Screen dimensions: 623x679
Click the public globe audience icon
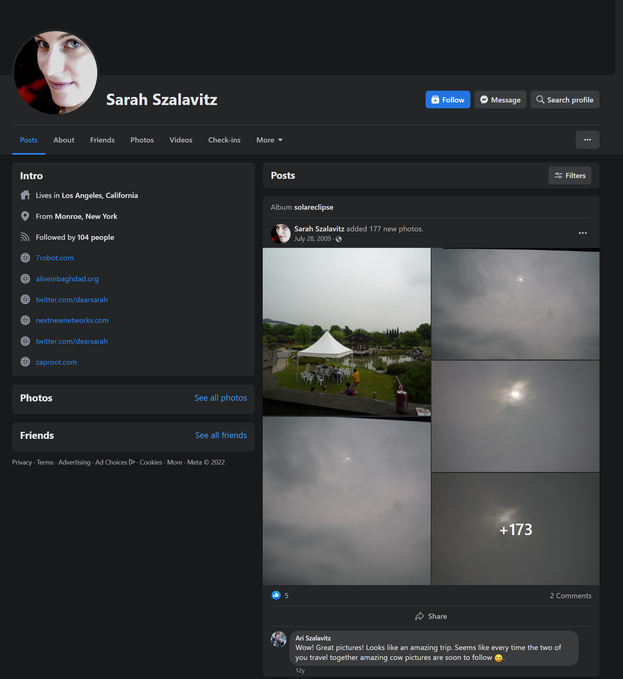point(339,239)
